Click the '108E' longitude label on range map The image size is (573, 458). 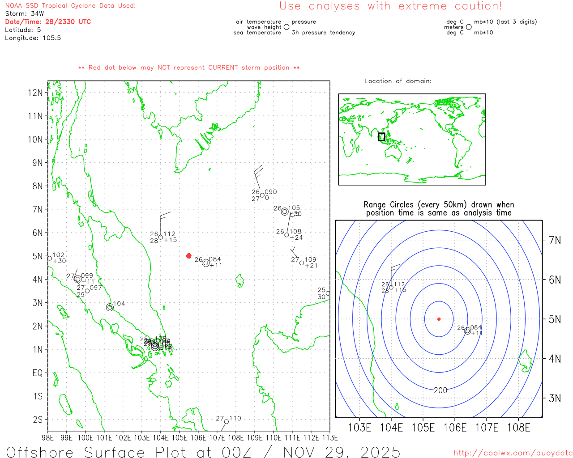tap(518, 428)
